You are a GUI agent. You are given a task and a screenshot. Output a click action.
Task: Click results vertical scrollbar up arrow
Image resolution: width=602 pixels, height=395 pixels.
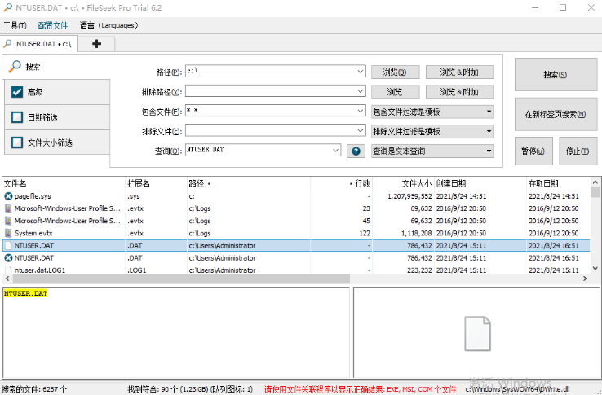[595, 182]
